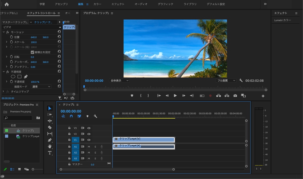Toggle V3 track visibility eye
The width and height of the screenshot is (303, 179).
pos(89,128)
